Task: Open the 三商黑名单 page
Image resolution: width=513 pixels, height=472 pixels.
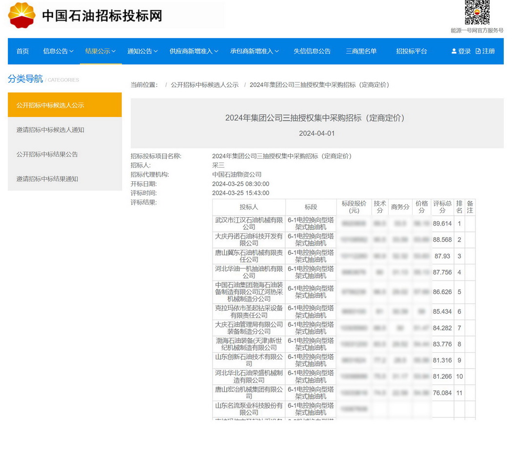Action: click(x=361, y=51)
